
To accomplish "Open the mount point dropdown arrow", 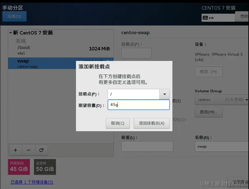I will (x=165, y=94).
